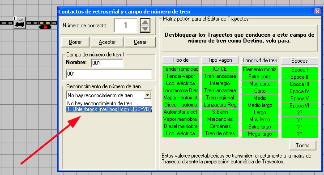Screen dimensions: 324x175
Task: Toggle the 'Lanzadera Reg' cell
Action: pos(220,105)
